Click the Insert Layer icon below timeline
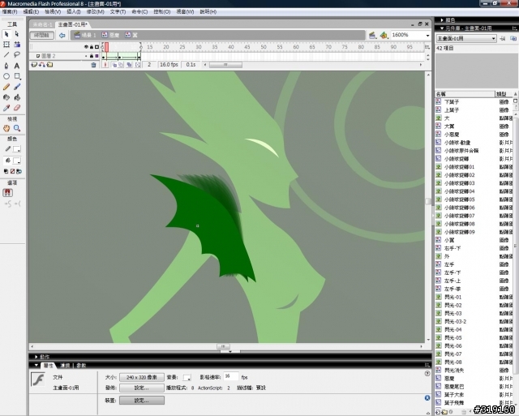The width and height of the screenshot is (519, 416). tap(33, 65)
